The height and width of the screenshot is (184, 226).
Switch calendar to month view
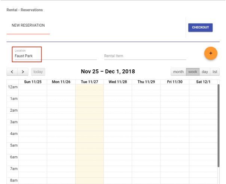point(178,72)
